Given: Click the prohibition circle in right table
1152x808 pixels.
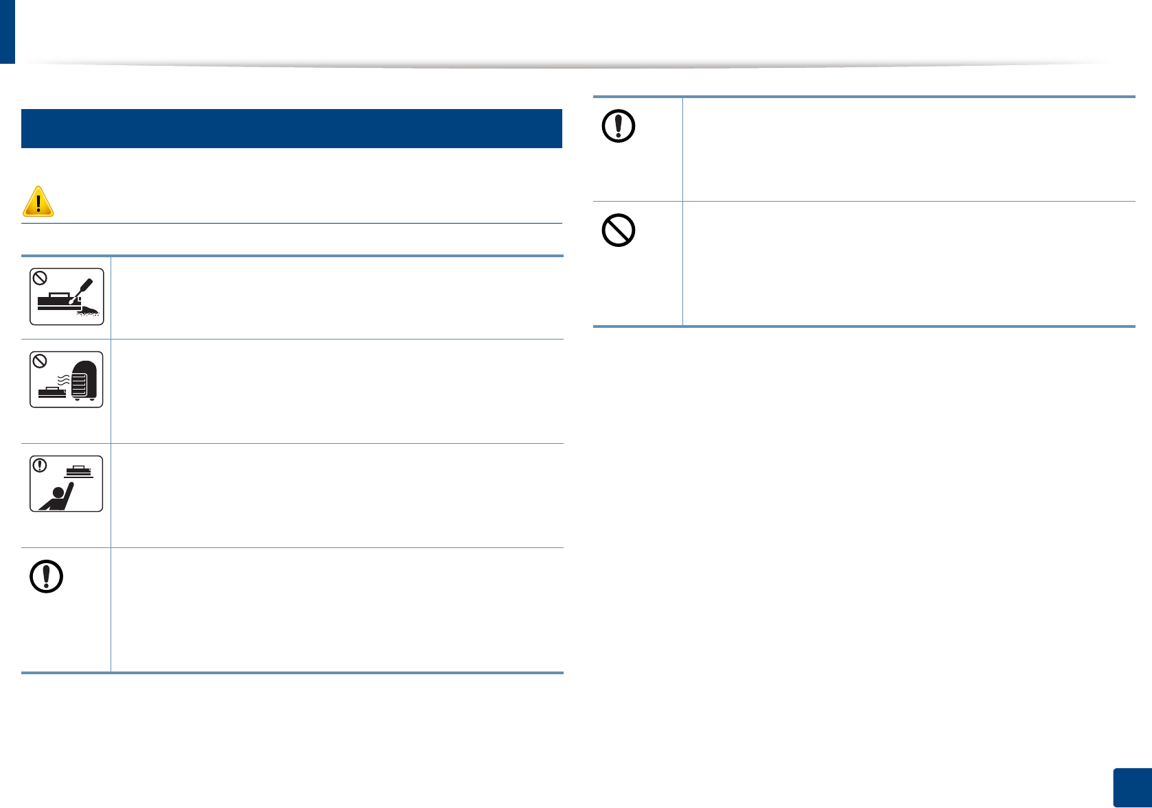Looking at the screenshot, I should 618,230.
